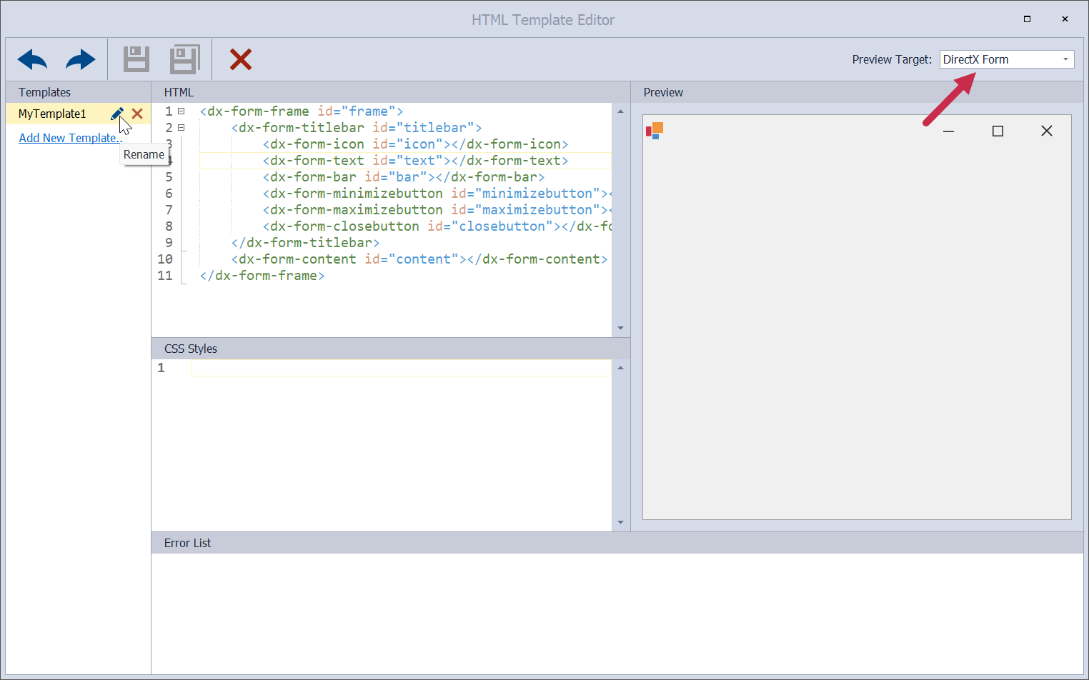1089x680 pixels.
Task: Rename MyTemplate1 with the pencil icon
Action: (117, 114)
